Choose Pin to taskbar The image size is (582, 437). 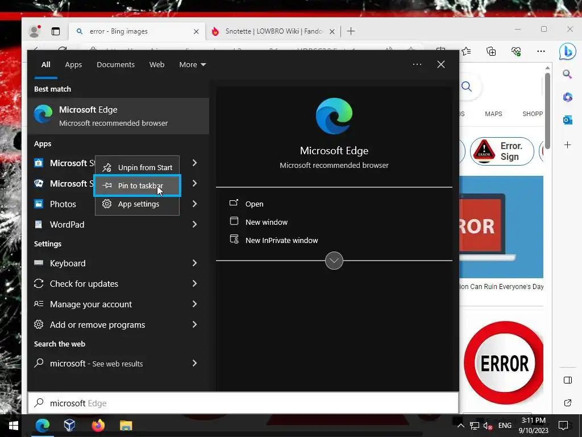138,185
